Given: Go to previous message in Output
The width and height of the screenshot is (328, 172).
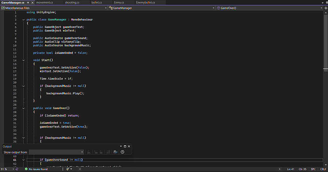Looking at the screenshot, I should [x=96, y=152].
